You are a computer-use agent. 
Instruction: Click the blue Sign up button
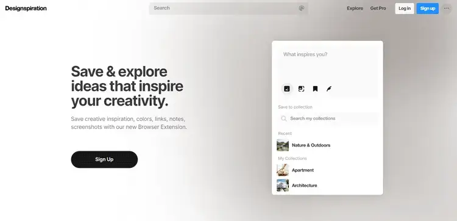click(x=428, y=9)
